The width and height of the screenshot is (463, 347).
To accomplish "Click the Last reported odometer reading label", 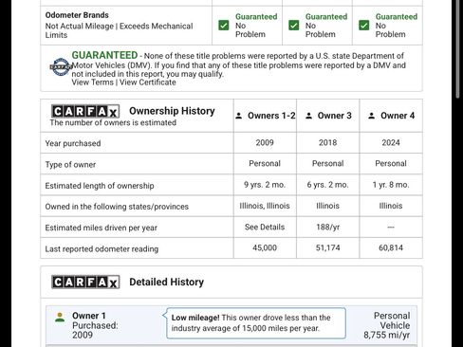I will click(102, 249).
